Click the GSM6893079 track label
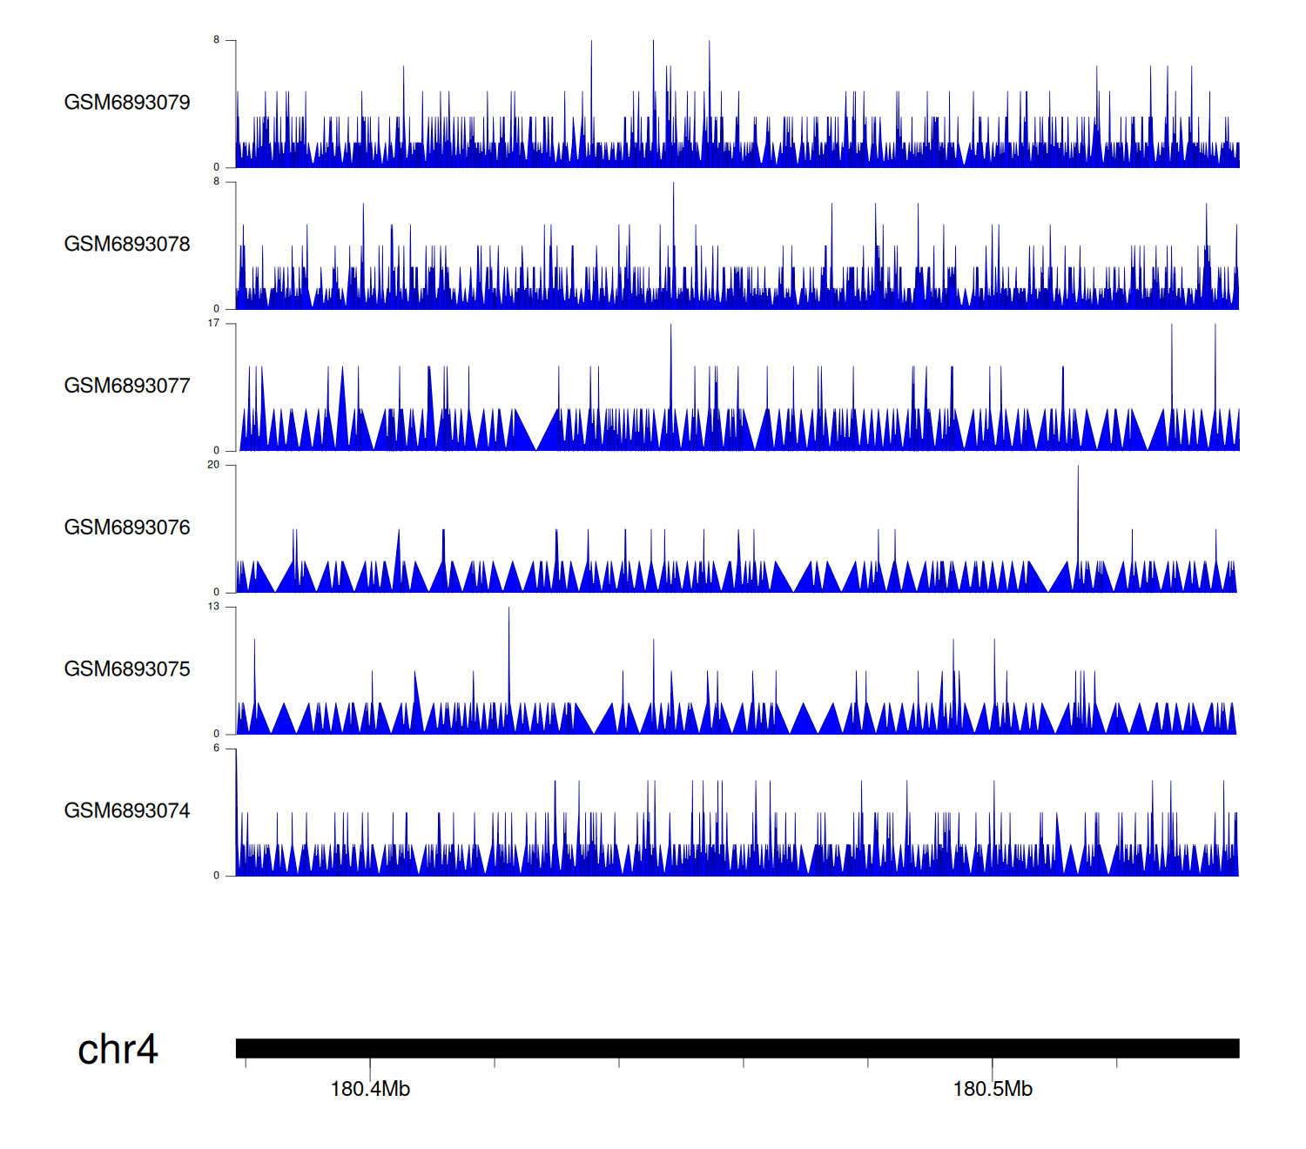The height and width of the screenshot is (1149, 1306). tap(127, 103)
